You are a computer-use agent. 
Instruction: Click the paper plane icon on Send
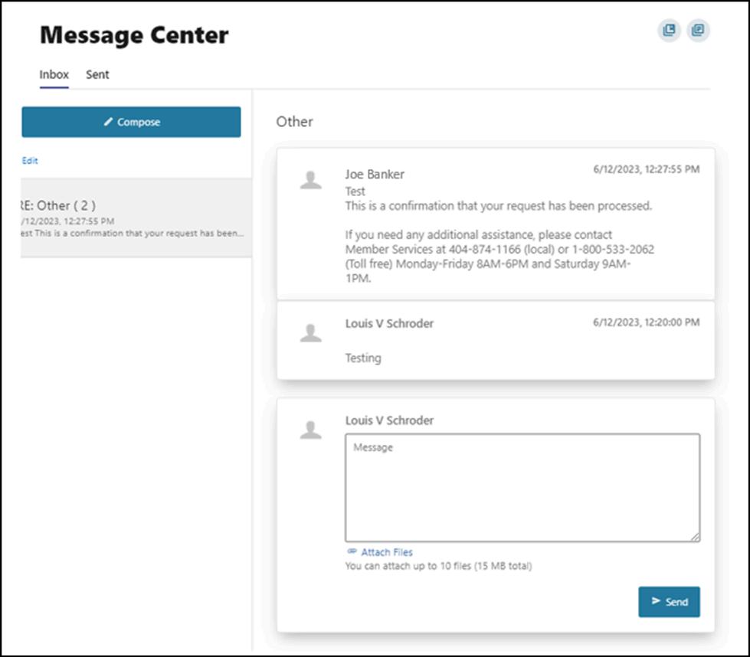pyautogui.click(x=656, y=601)
